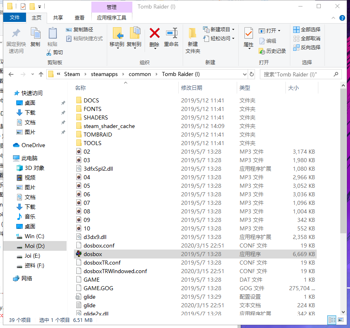Click Paste shortcut option

point(84,39)
